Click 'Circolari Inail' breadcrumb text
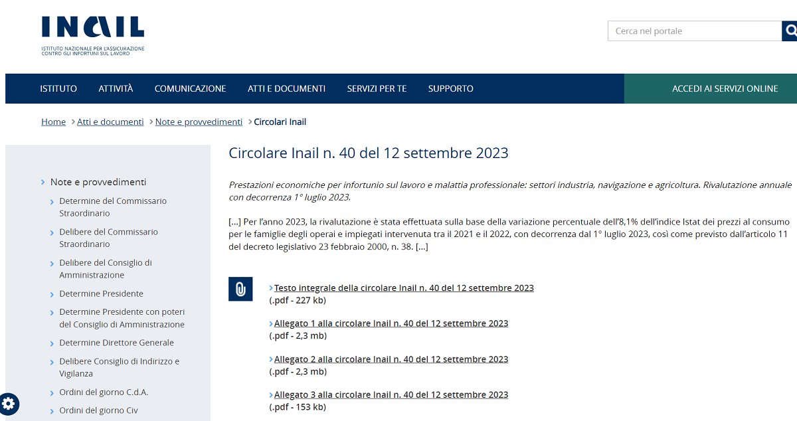The image size is (797, 421). pos(280,122)
